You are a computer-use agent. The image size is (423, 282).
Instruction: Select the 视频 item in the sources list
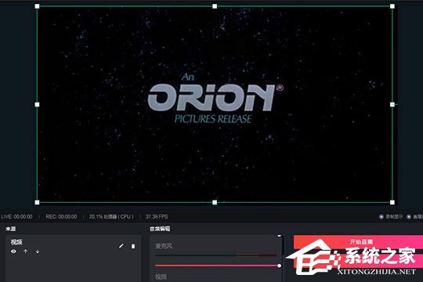coord(74,247)
